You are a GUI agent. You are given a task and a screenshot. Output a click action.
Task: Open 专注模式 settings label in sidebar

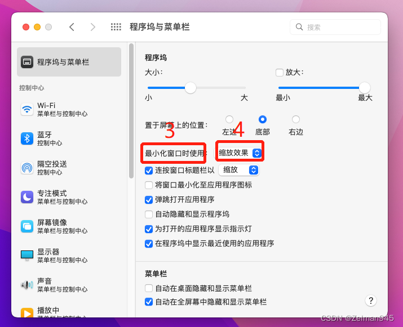(x=52, y=193)
